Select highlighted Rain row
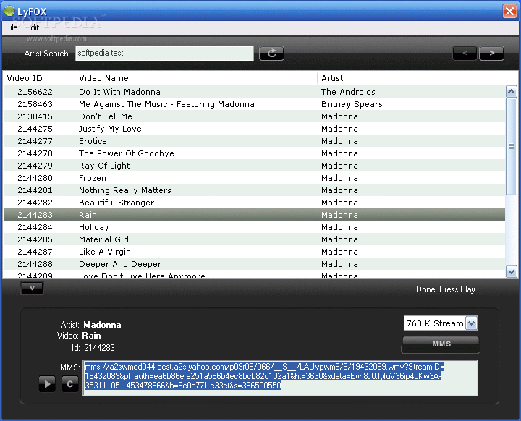The image size is (521, 421). (x=254, y=215)
